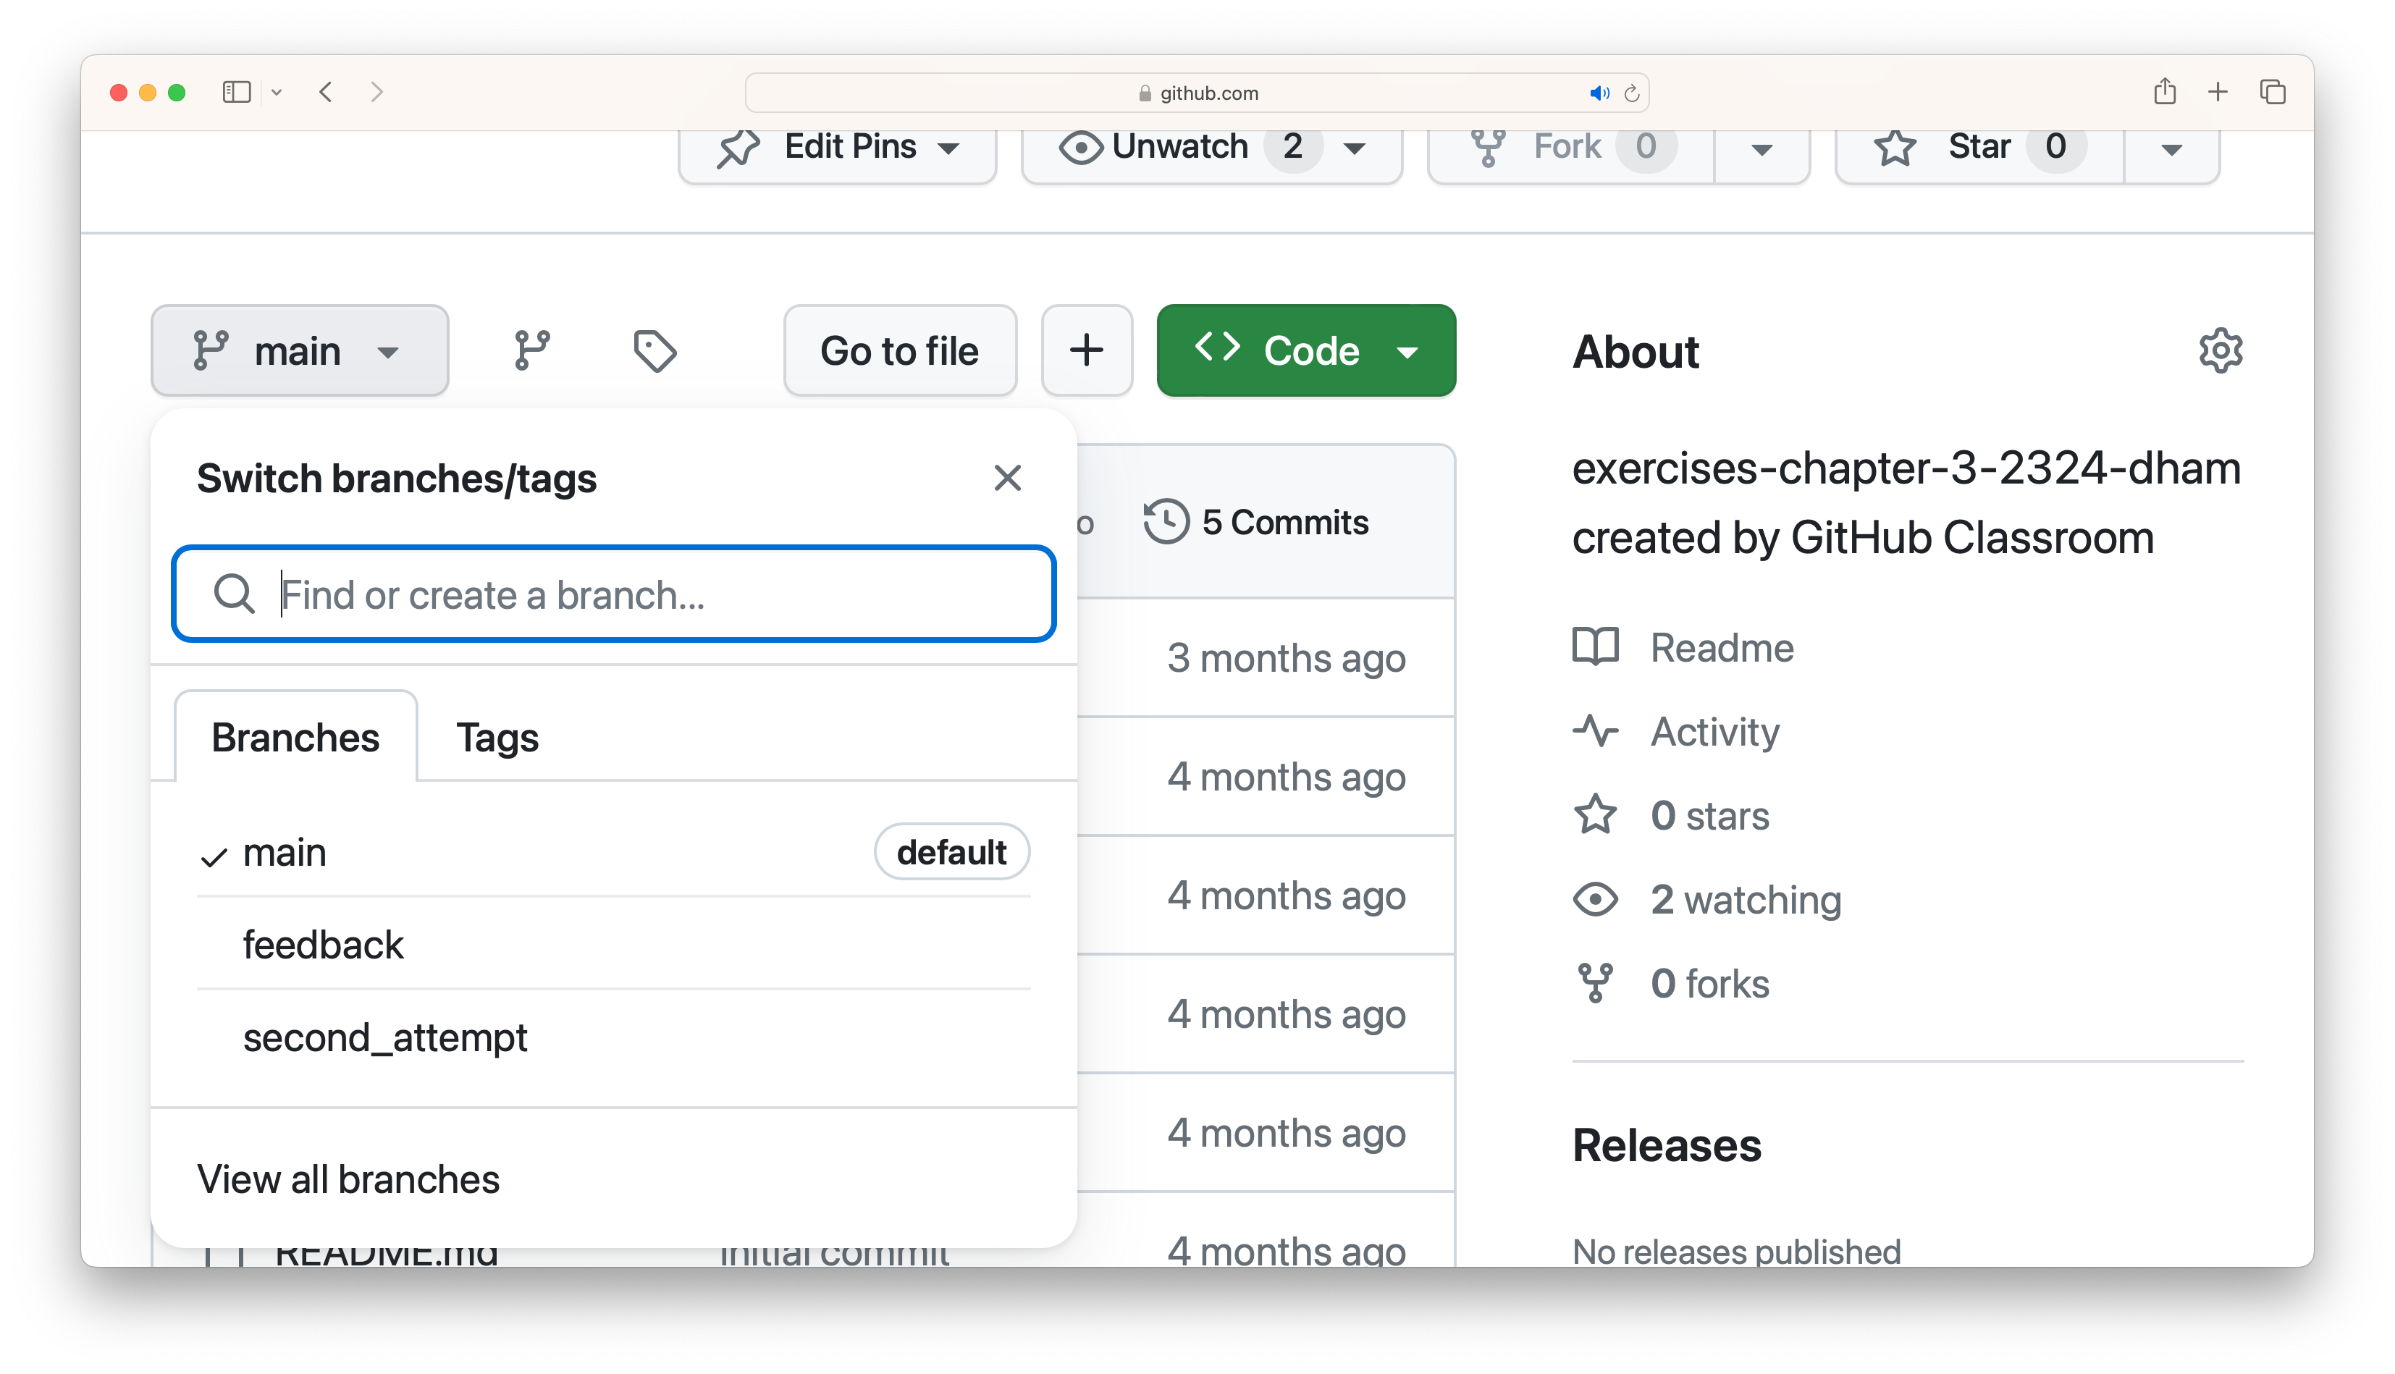Click the Releases heading link

[x=1667, y=1146]
